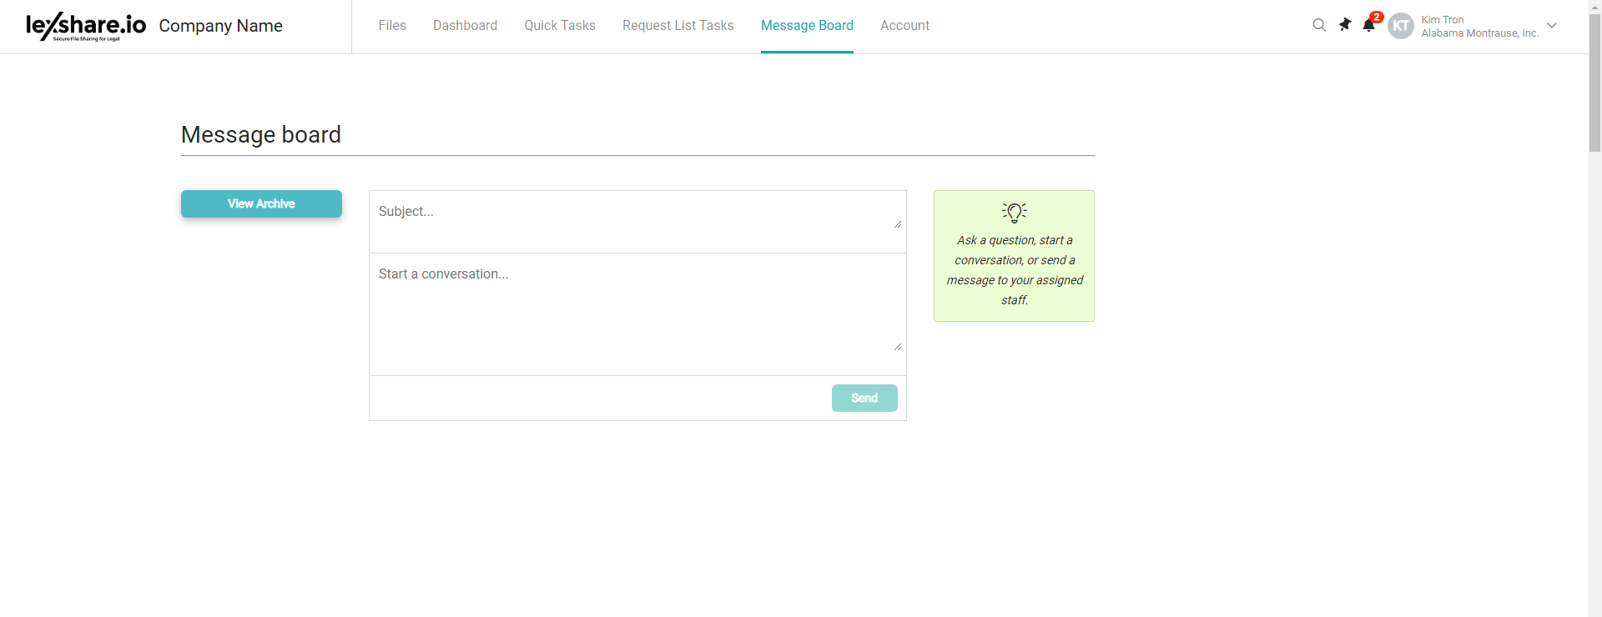Click the conversation box resize handle

pos(898,346)
